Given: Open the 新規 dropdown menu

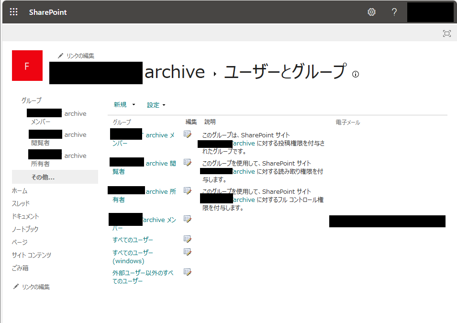Looking at the screenshot, I should 124,105.
